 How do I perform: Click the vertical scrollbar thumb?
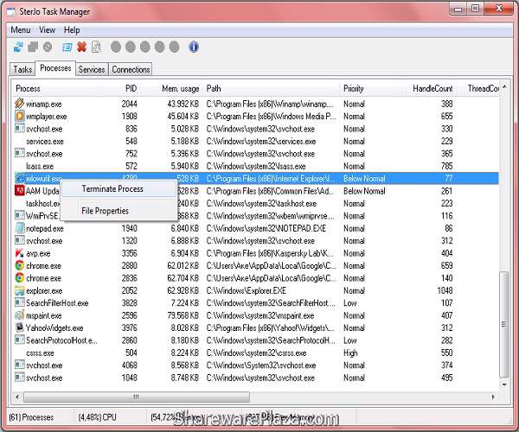504,324
